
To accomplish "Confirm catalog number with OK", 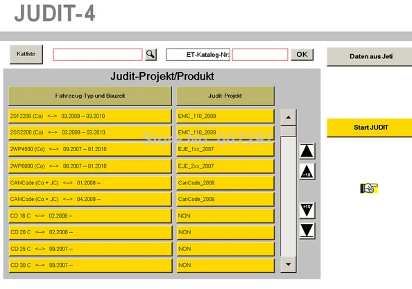I will click(302, 54).
